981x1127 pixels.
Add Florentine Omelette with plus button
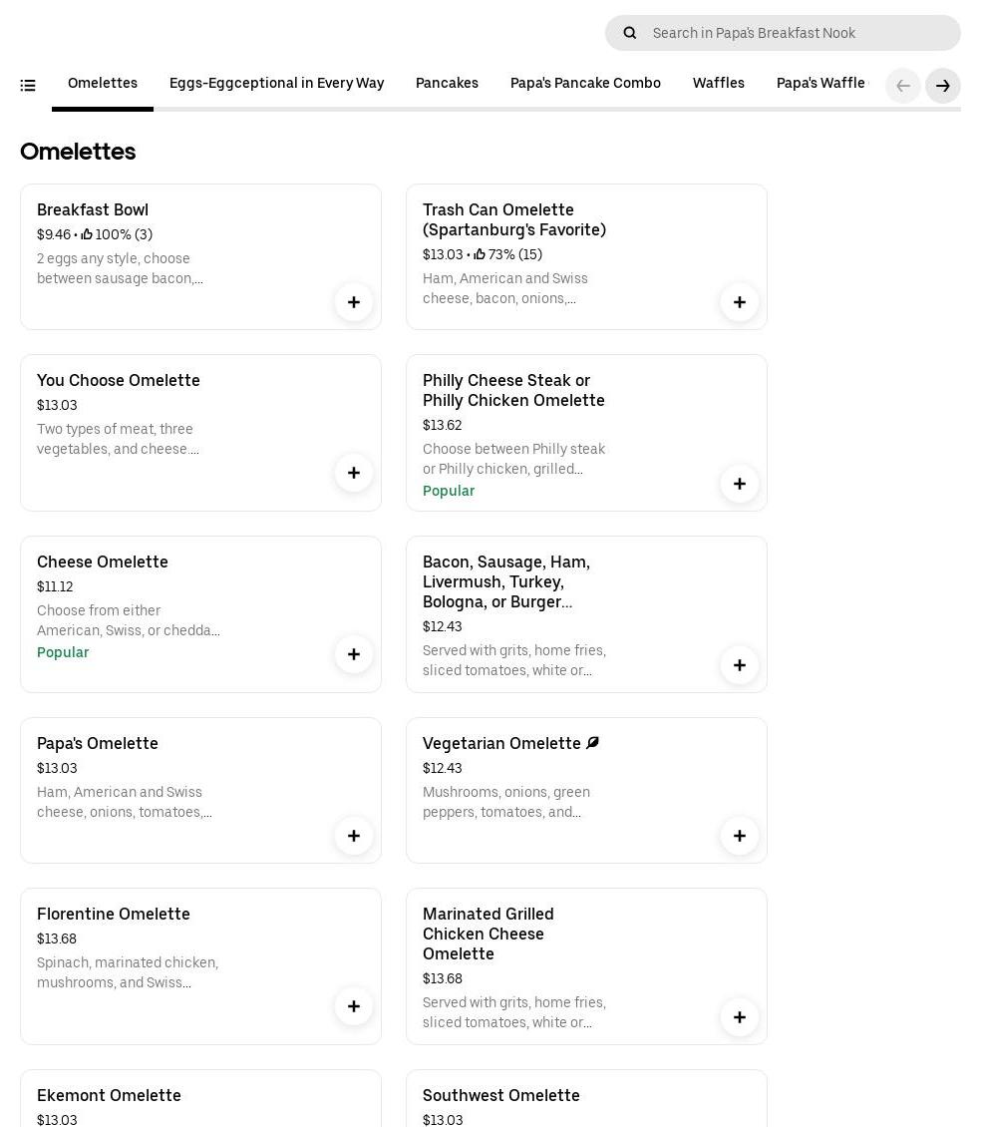(354, 1006)
